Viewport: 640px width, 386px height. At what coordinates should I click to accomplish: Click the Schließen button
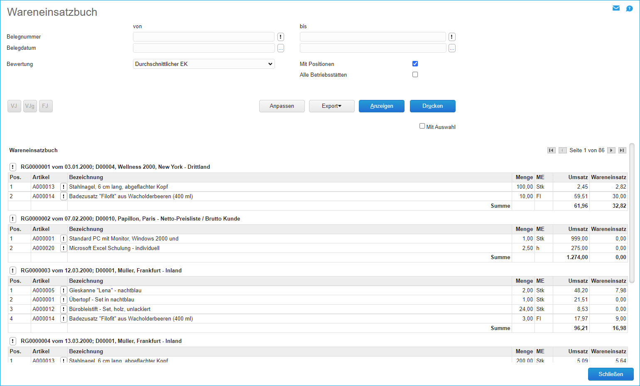coord(611,374)
